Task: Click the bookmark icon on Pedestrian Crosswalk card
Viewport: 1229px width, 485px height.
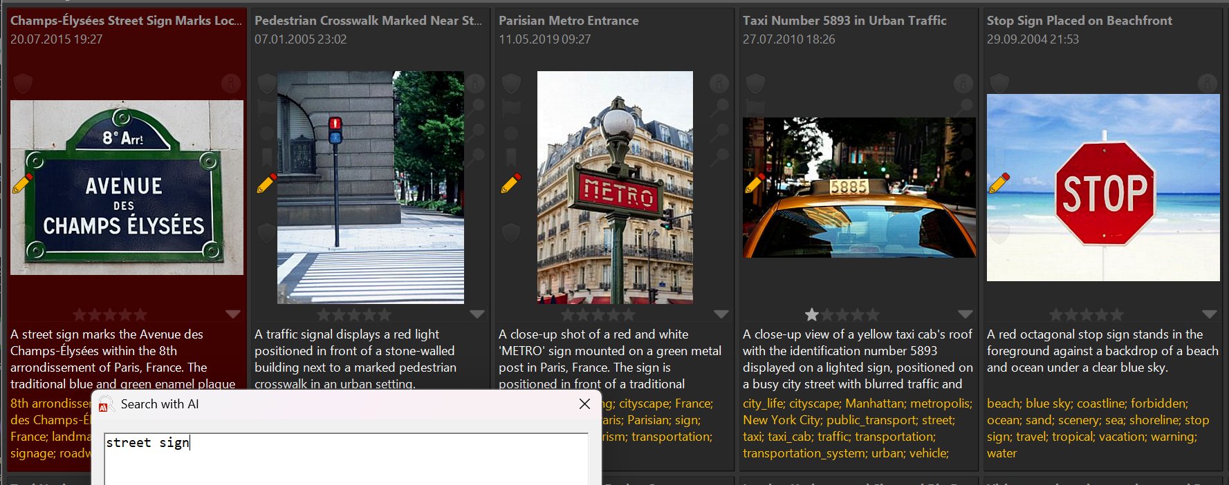Action: pos(267,157)
